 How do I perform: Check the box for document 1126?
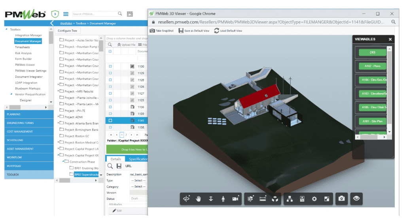click(110, 86)
